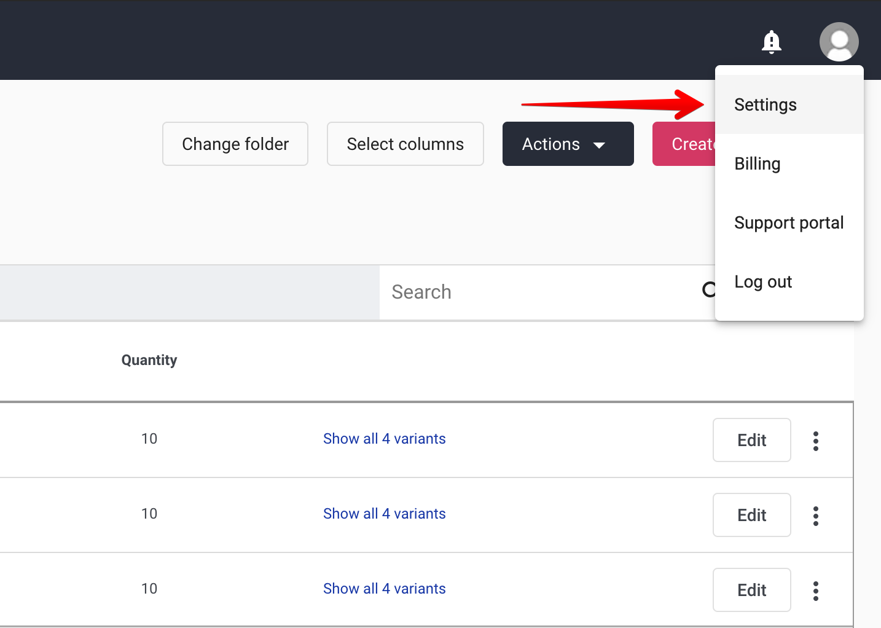Viewport: 881px width, 628px height.
Task: Click Edit in the third row
Action: (x=752, y=590)
